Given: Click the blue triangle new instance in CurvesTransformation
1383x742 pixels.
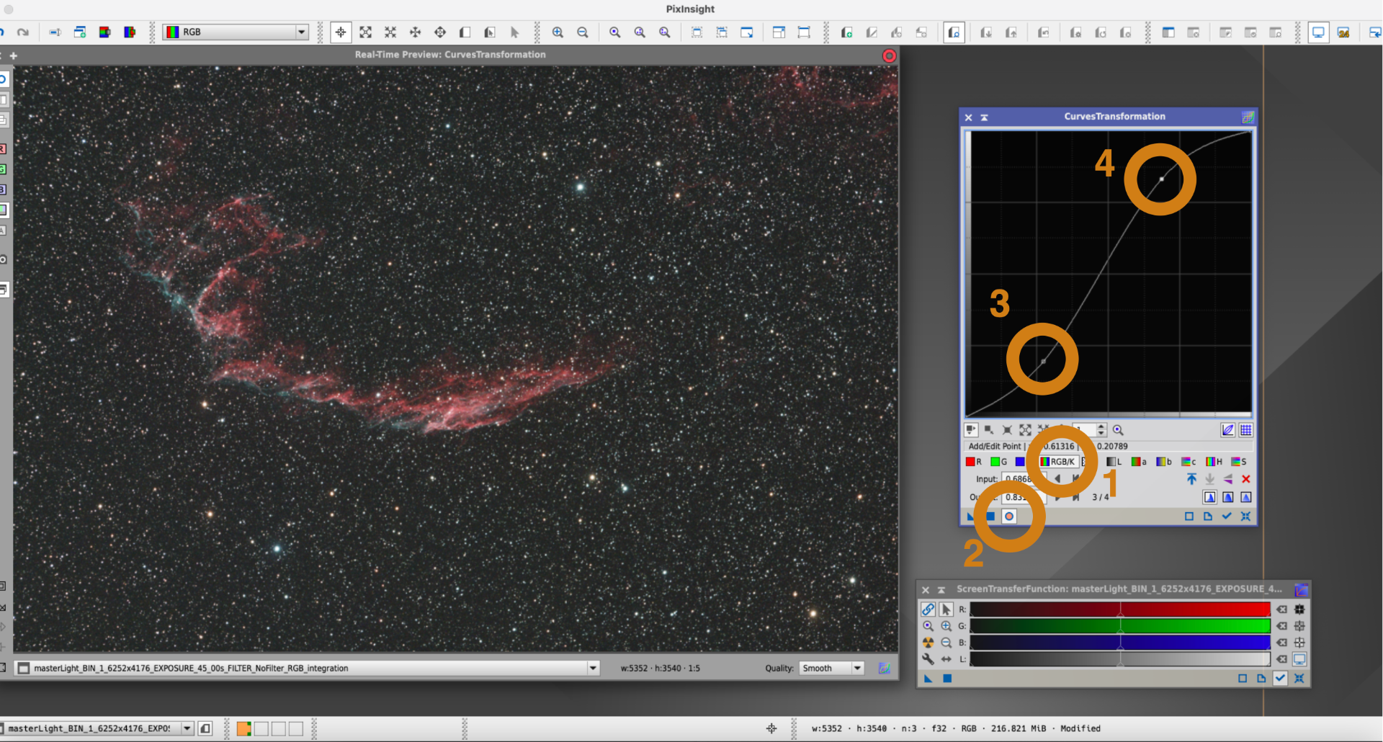Looking at the screenshot, I should 970,517.
